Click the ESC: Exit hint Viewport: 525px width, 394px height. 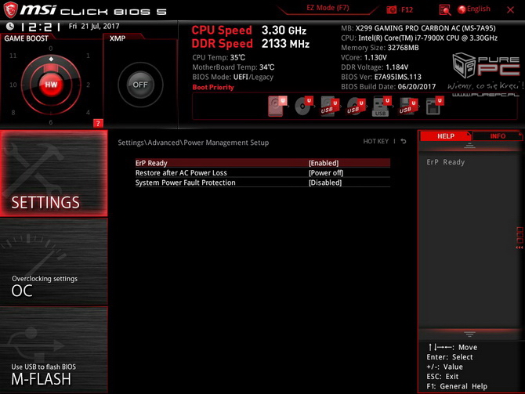point(442,376)
